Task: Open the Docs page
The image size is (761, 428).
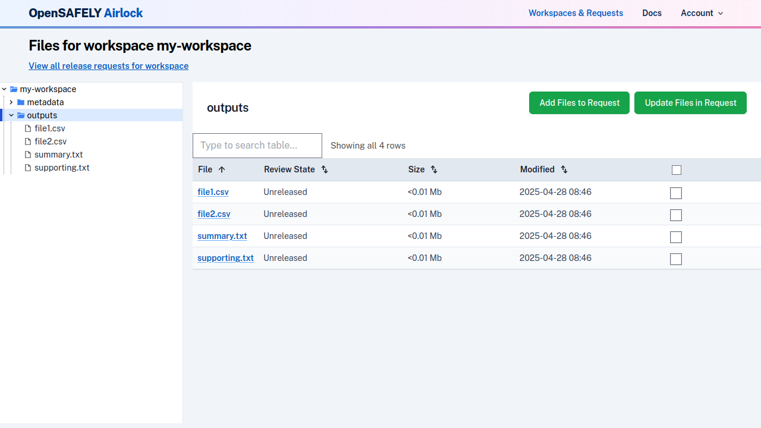Action: click(652, 13)
